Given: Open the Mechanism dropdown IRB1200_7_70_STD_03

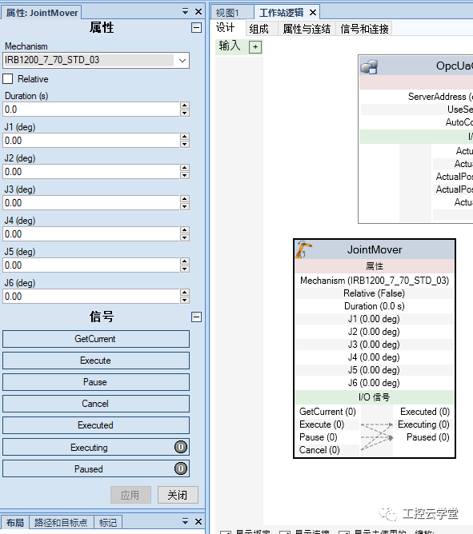Looking at the screenshot, I should click(x=182, y=61).
